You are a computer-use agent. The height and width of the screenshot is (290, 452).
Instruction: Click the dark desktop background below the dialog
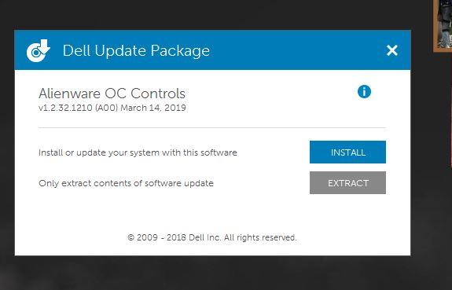click(212, 273)
